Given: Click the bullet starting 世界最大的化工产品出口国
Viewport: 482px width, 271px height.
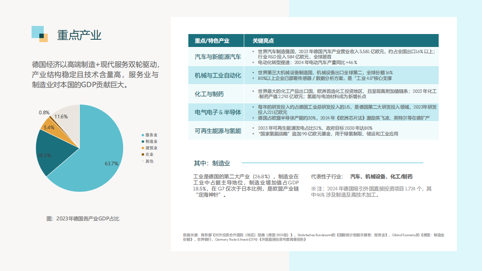Looking at the screenshot, I should 347,94.
